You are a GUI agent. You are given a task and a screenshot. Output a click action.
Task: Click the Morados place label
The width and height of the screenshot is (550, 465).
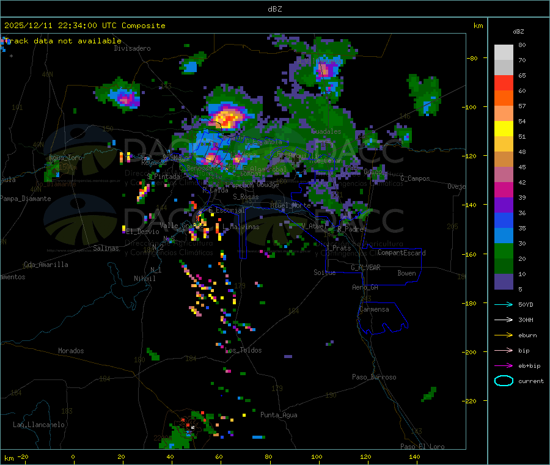click(71, 351)
